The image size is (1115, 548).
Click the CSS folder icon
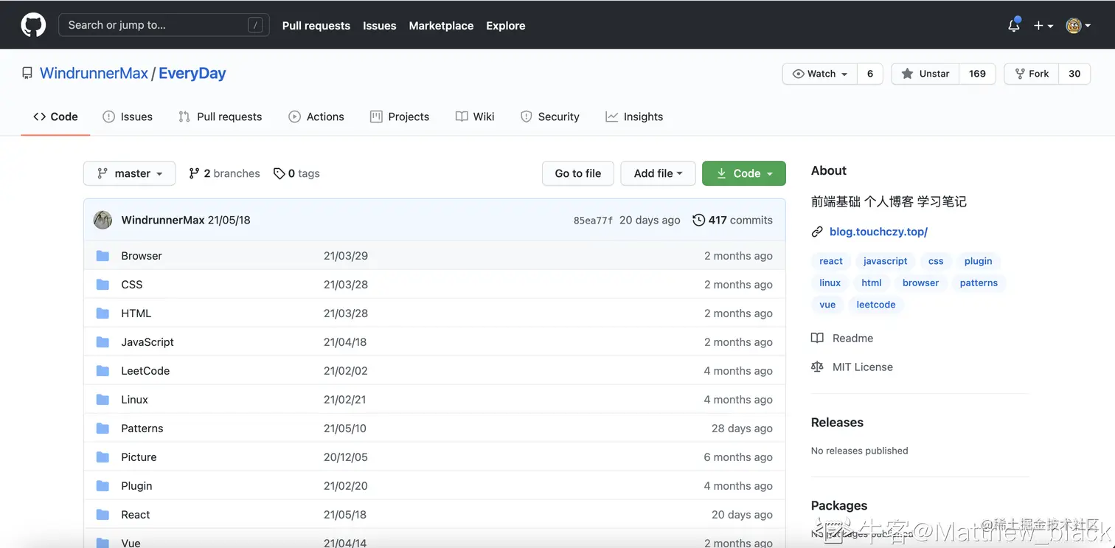point(103,285)
